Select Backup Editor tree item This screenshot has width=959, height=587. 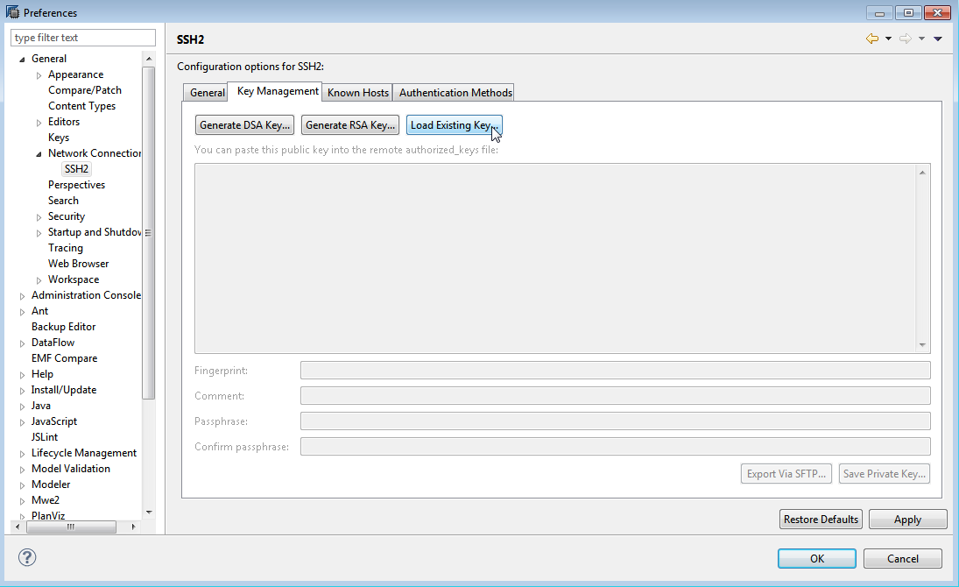tap(64, 327)
